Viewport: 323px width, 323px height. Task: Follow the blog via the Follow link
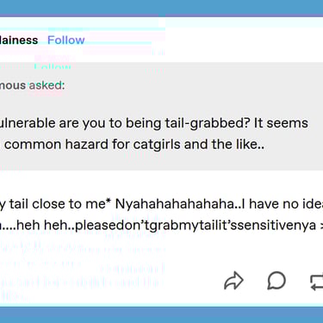(66, 40)
